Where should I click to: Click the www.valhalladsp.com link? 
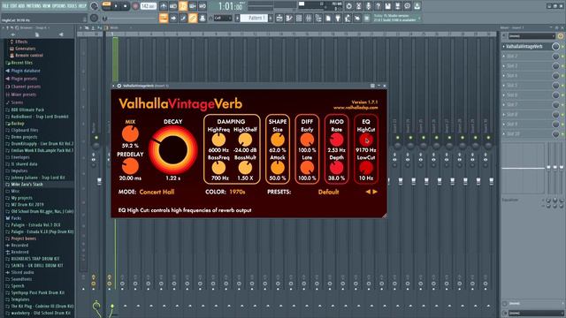pos(356,108)
